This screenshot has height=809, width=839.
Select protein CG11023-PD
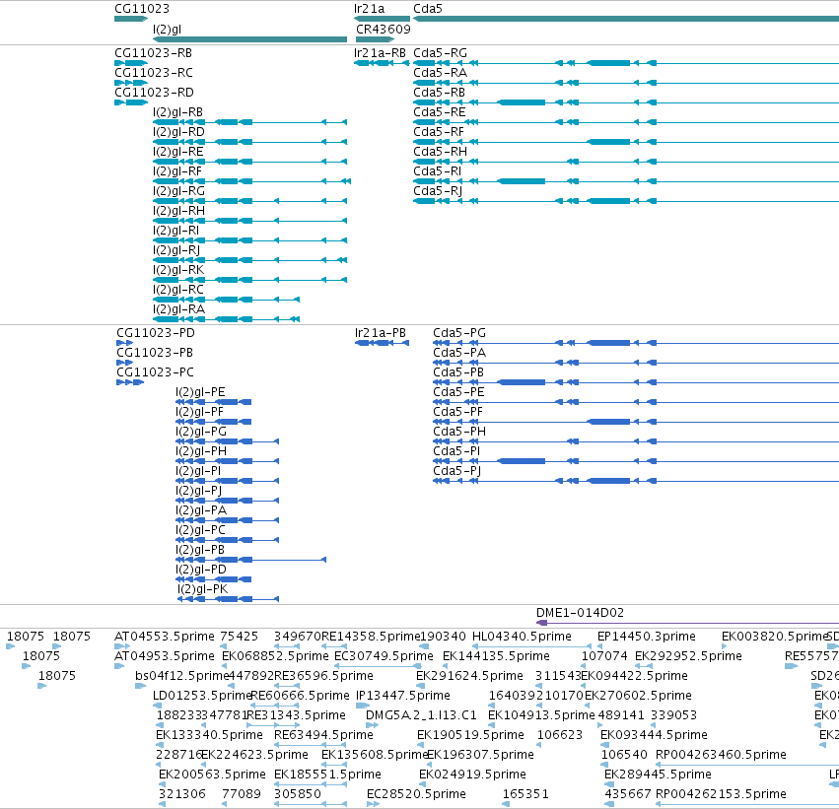click(156, 333)
